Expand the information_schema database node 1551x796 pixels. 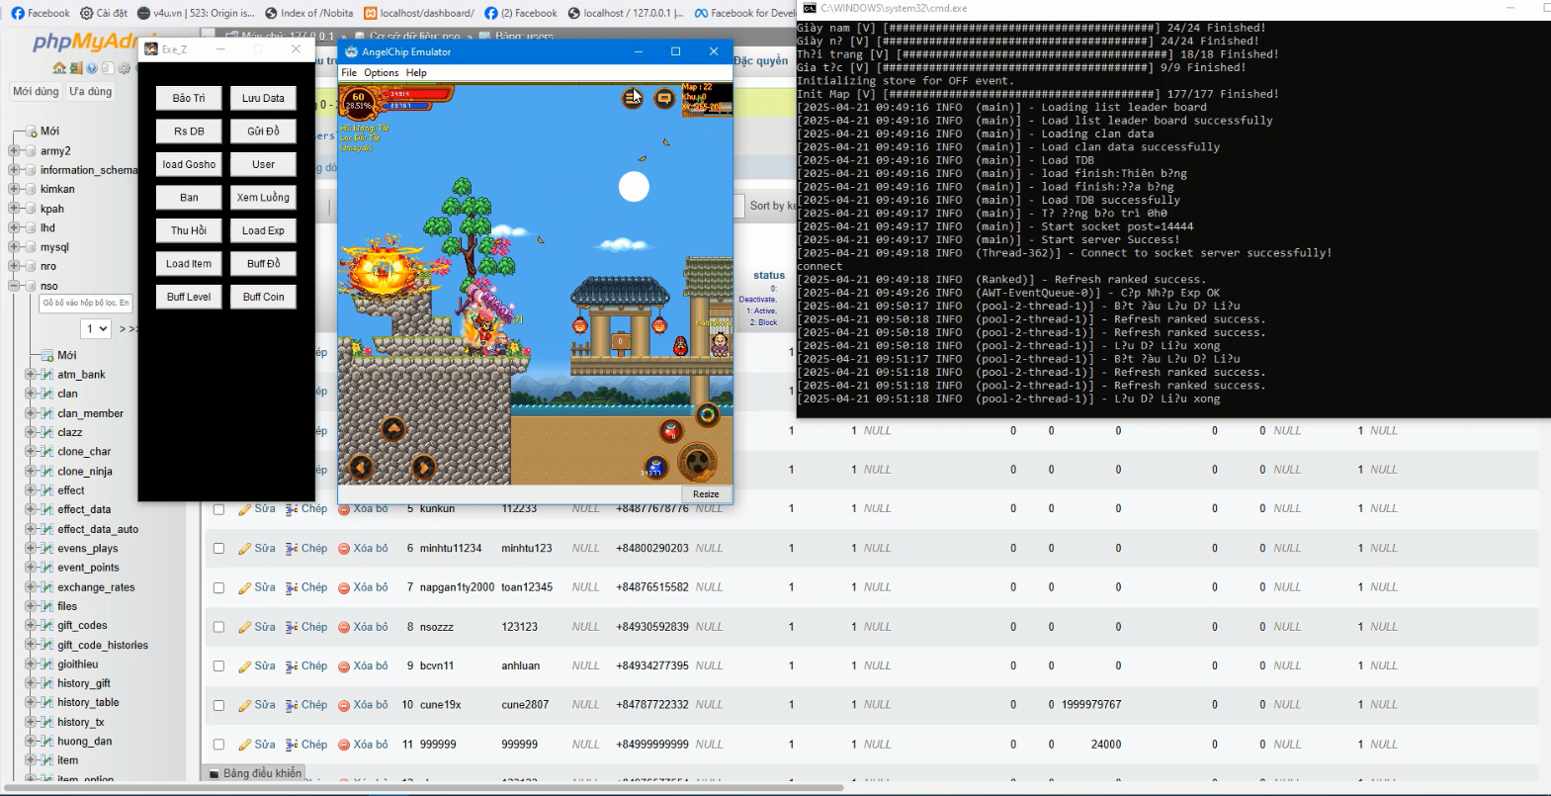[13, 170]
